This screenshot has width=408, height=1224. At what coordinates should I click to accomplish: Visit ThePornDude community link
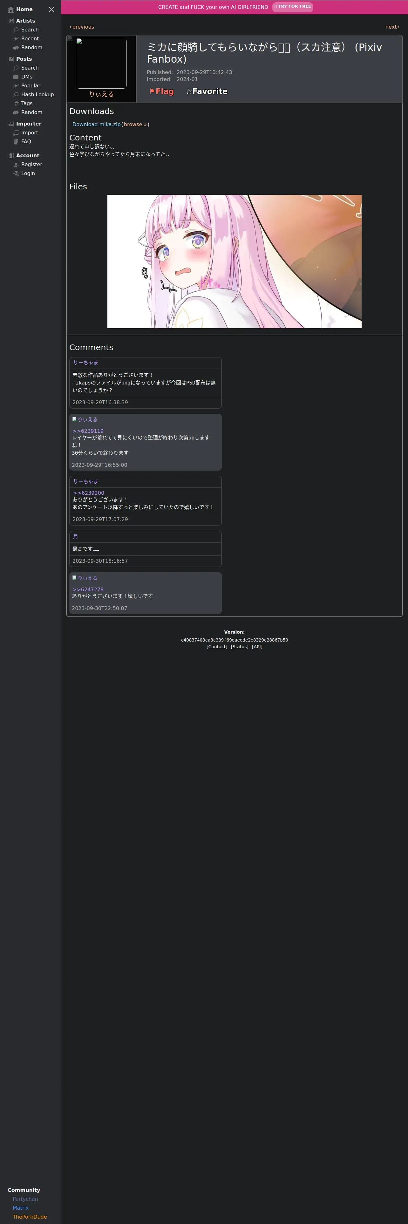coord(30,1217)
